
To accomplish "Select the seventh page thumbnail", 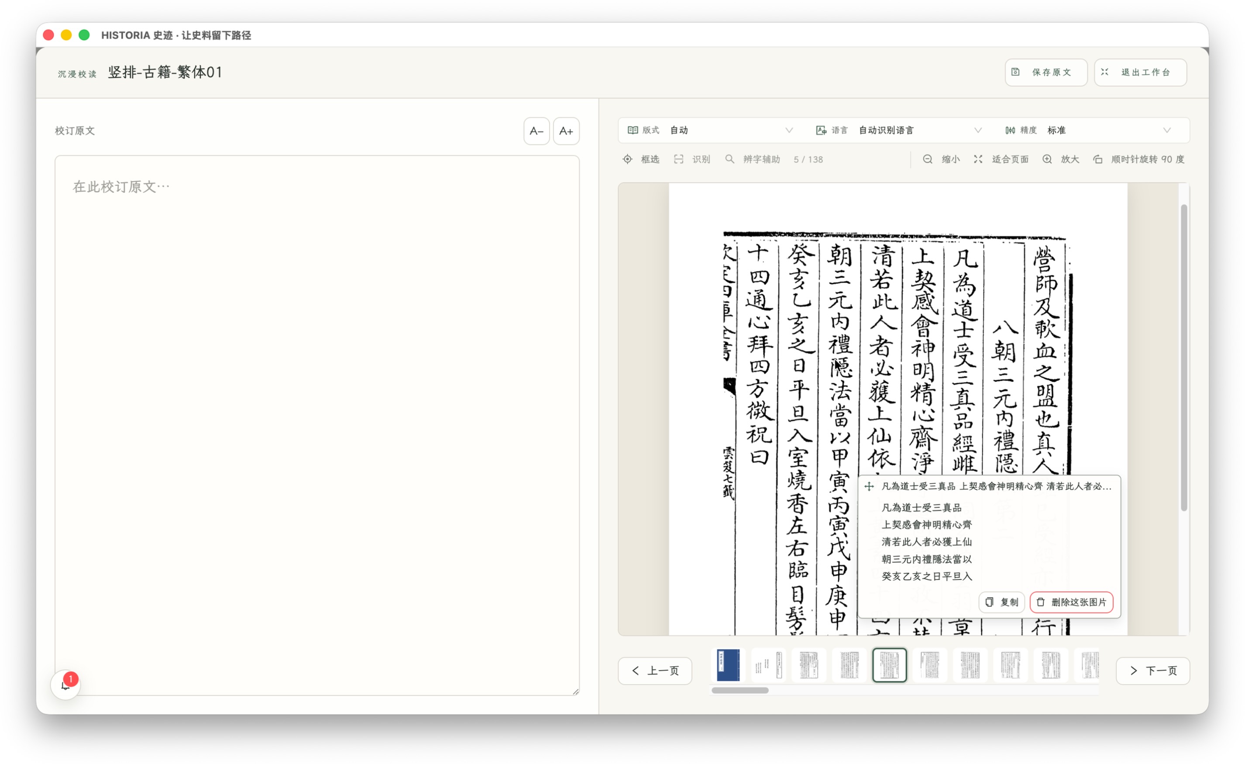I will 970,665.
